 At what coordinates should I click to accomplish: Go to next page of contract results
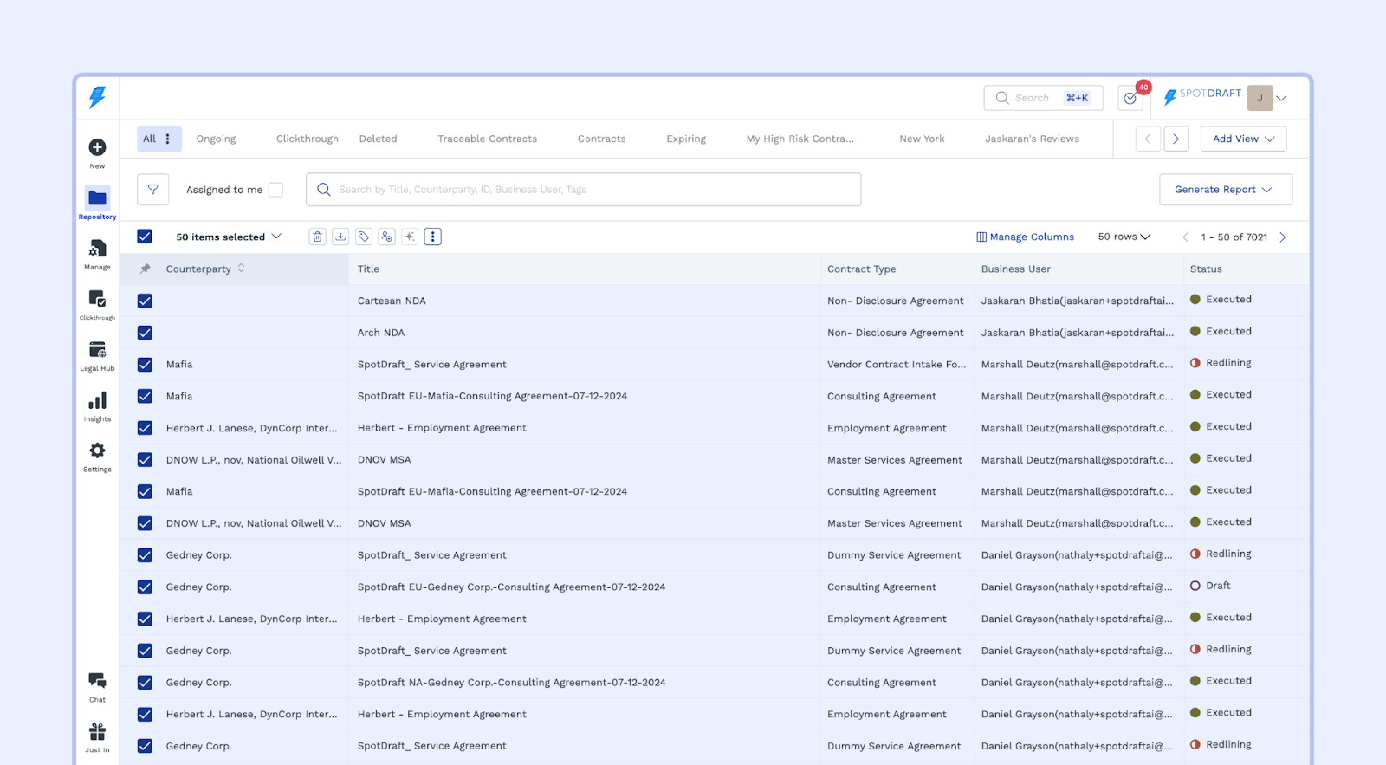(x=1283, y=237)
